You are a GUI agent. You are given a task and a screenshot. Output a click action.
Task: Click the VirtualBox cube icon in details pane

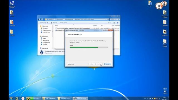coord(41,52)
